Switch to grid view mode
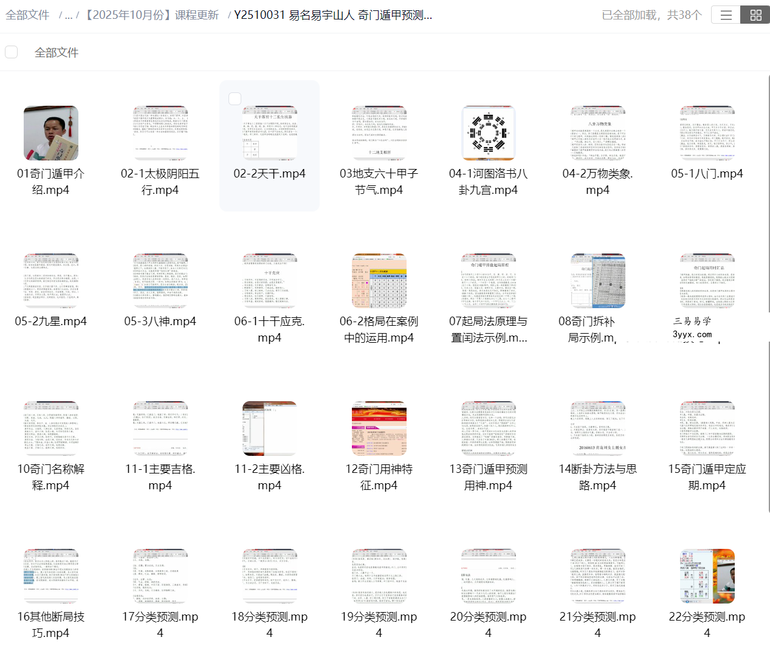 coord(755,15)
